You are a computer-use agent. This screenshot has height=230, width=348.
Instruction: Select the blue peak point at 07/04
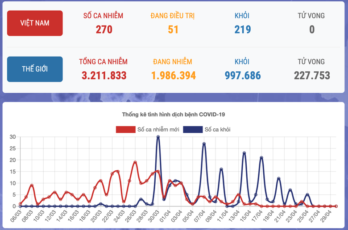(204, 144)
